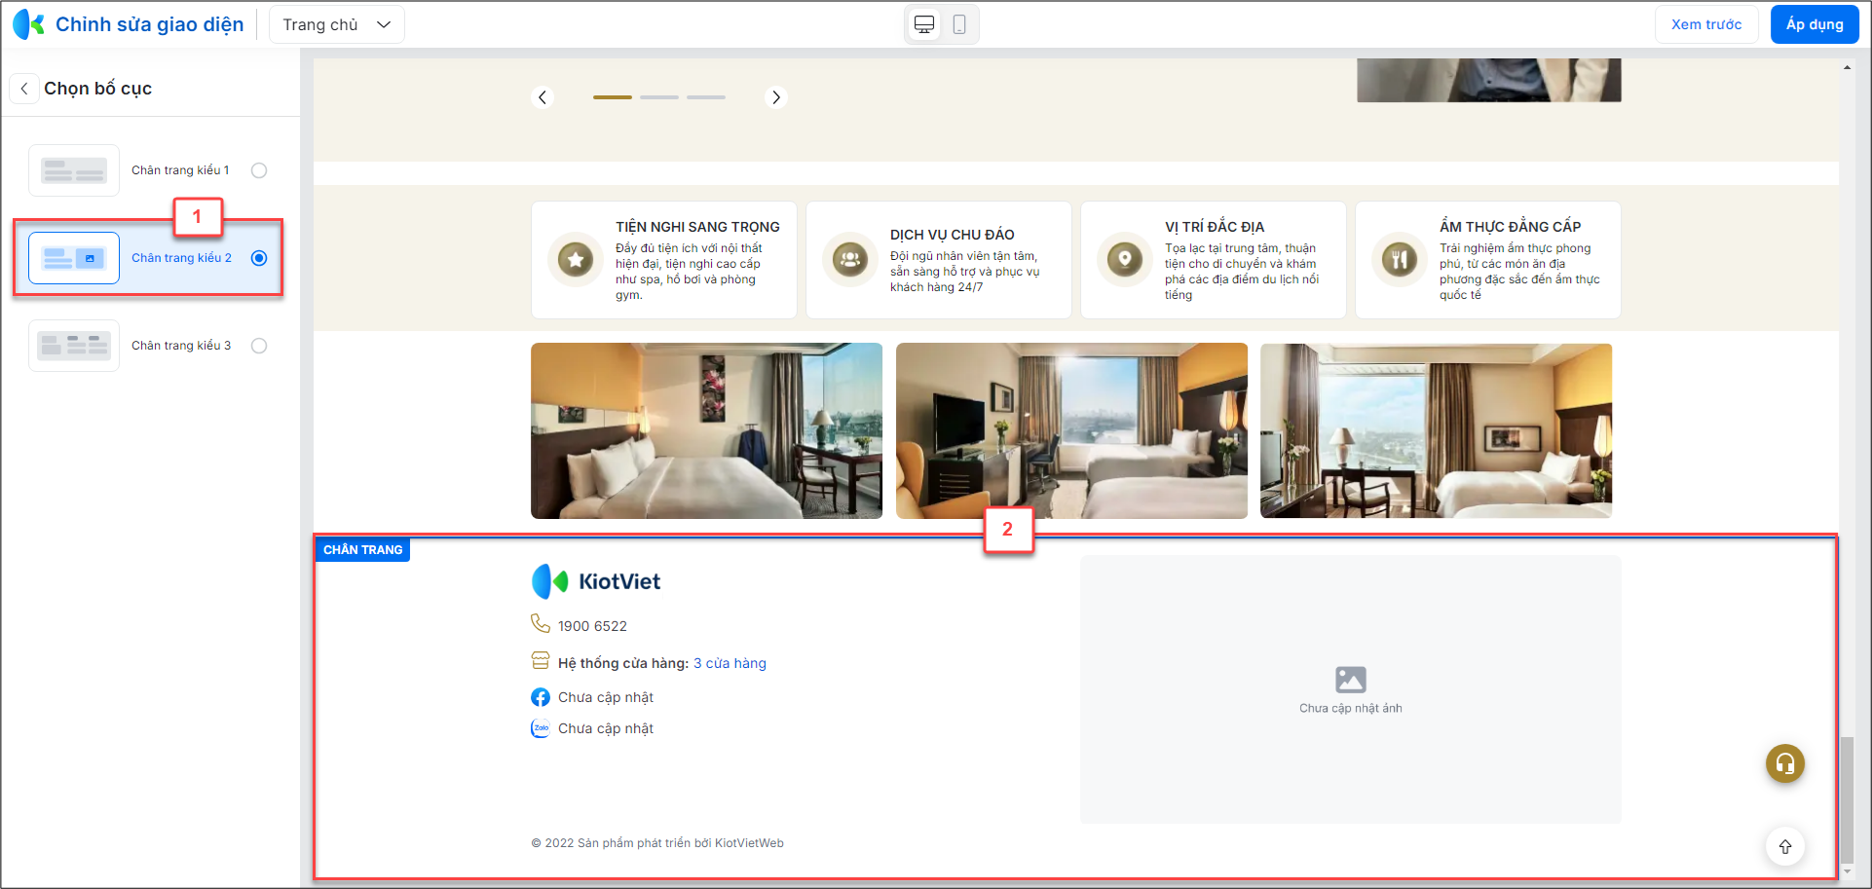Click the KiotViet brand name in footer

pyautogui.click(x=619, y=581)
